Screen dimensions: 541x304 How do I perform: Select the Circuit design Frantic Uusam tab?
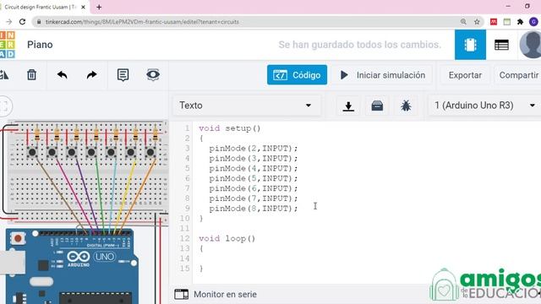40,7
